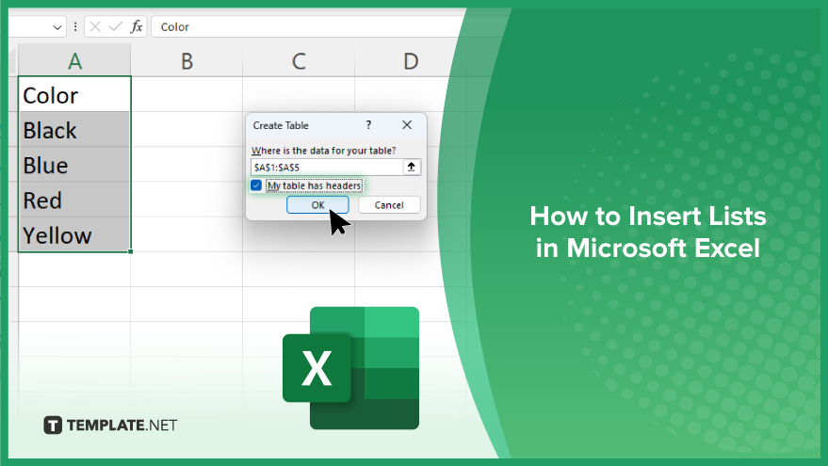The width and height of the screenshot is (828, 466).
Task: Select the column C header
Action: tap(299, 61)
